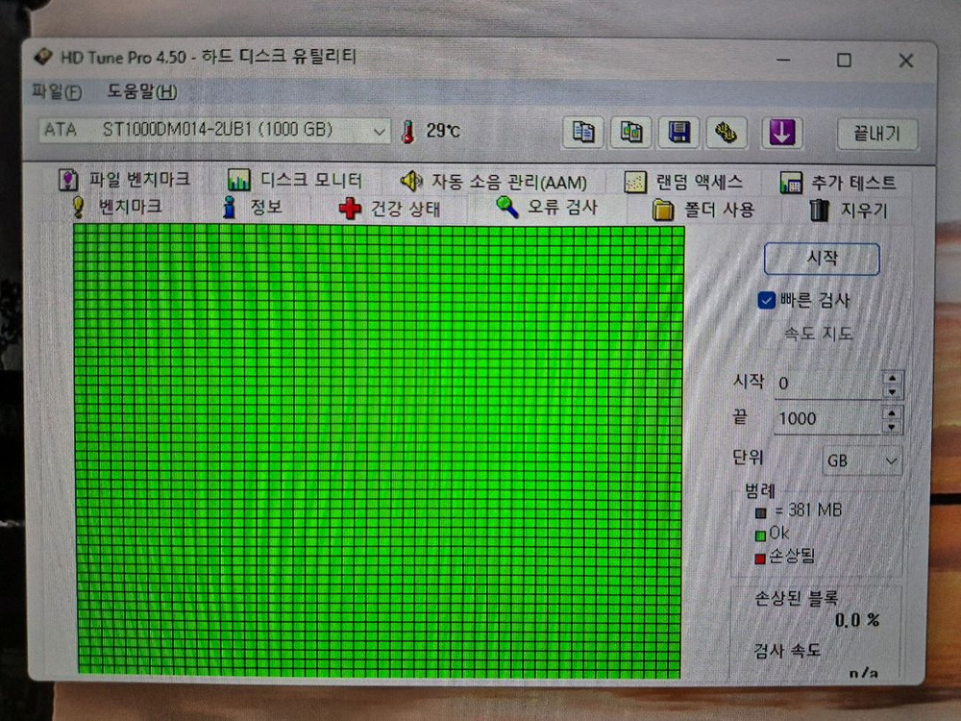Click the 29°C temperature reading
The width and height of the screenshot is (961, 721).
[x=442, y=131]
